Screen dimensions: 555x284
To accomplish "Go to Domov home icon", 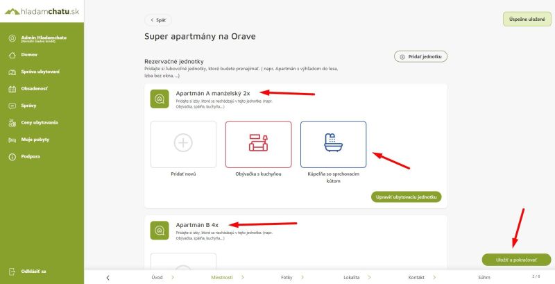I will 12,56.
